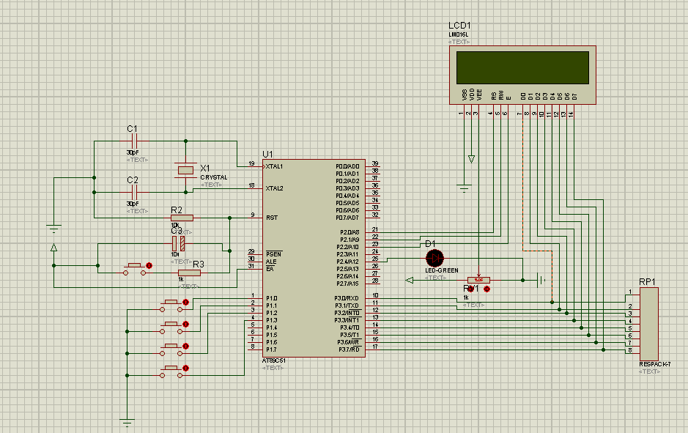This screenshot has width=688, height=433.
Task: Select resistor R2 on the RST line
Action: [182, 218]
